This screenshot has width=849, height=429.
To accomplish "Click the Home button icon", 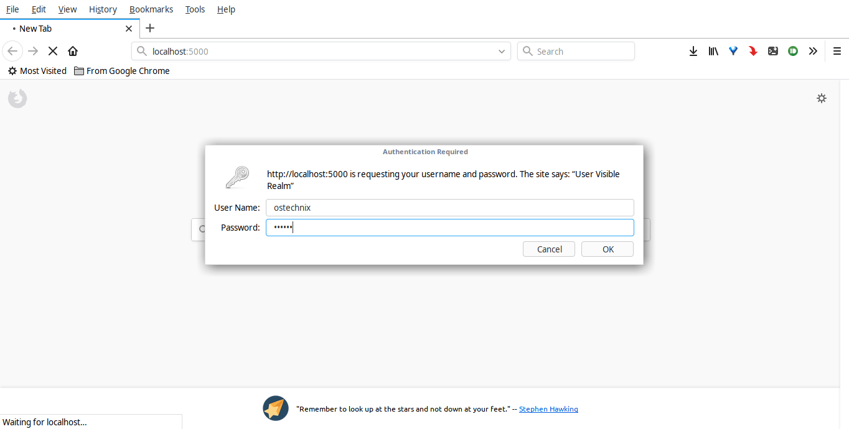I will tap(73, 52).
